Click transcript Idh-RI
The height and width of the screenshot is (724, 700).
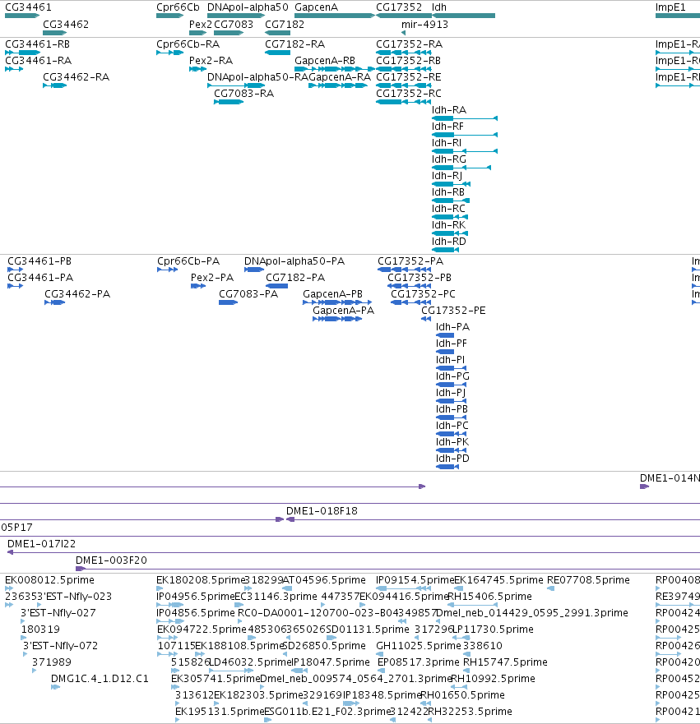[465, 151]
